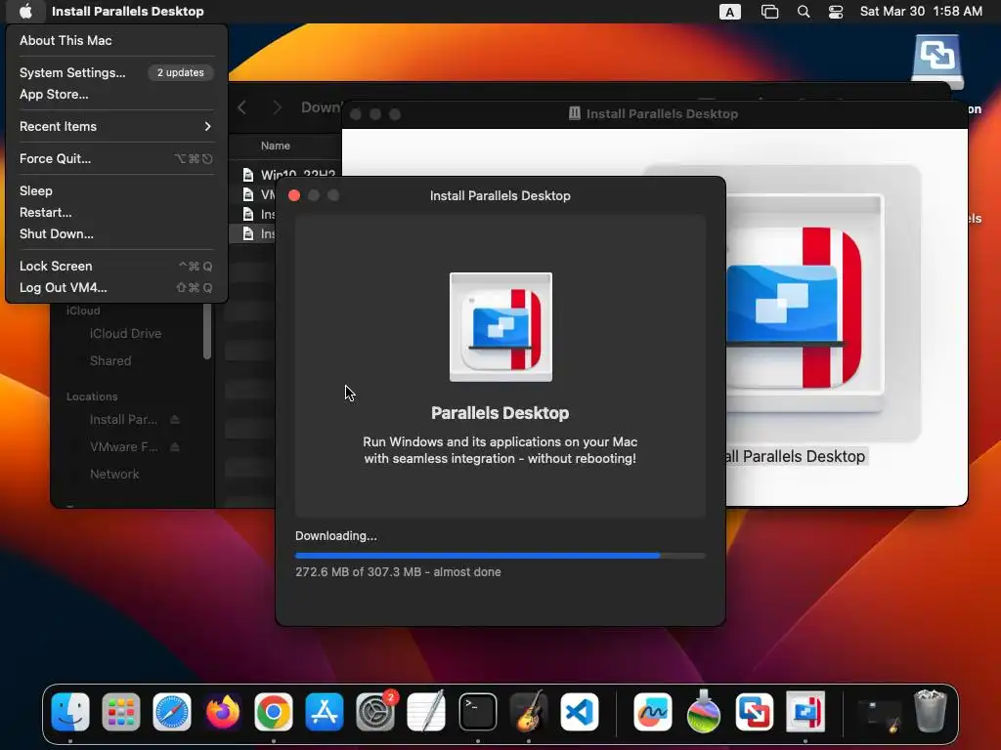The image size is (1001, 750).
Task: Open Terminal from the Dock
Action: [477, 712]
